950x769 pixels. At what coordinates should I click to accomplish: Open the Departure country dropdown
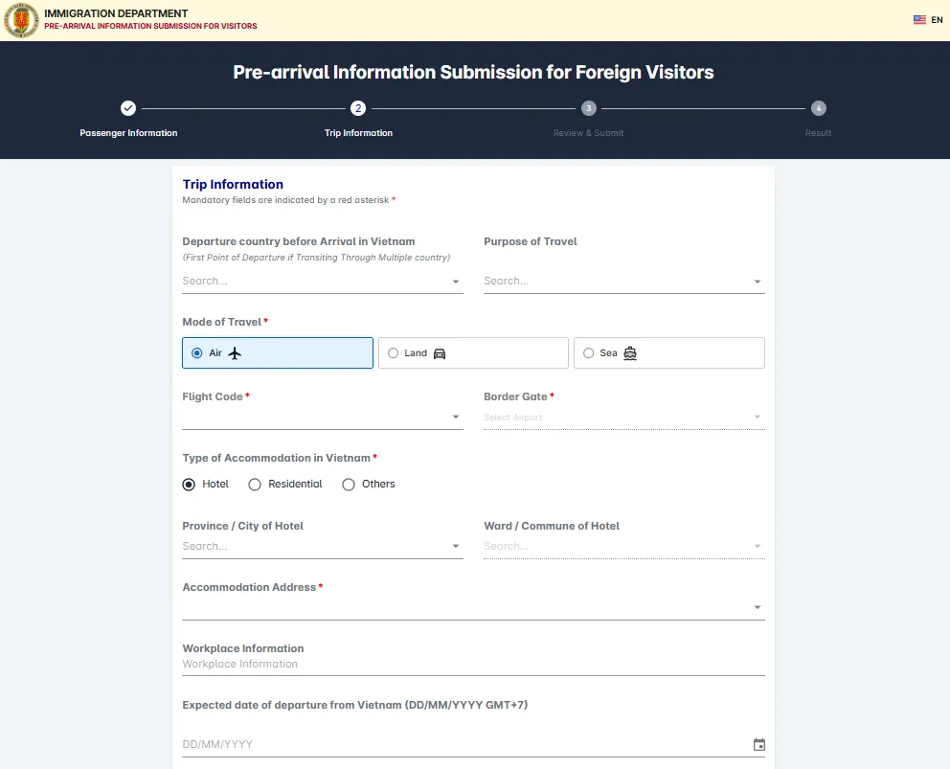coord(323,282)
